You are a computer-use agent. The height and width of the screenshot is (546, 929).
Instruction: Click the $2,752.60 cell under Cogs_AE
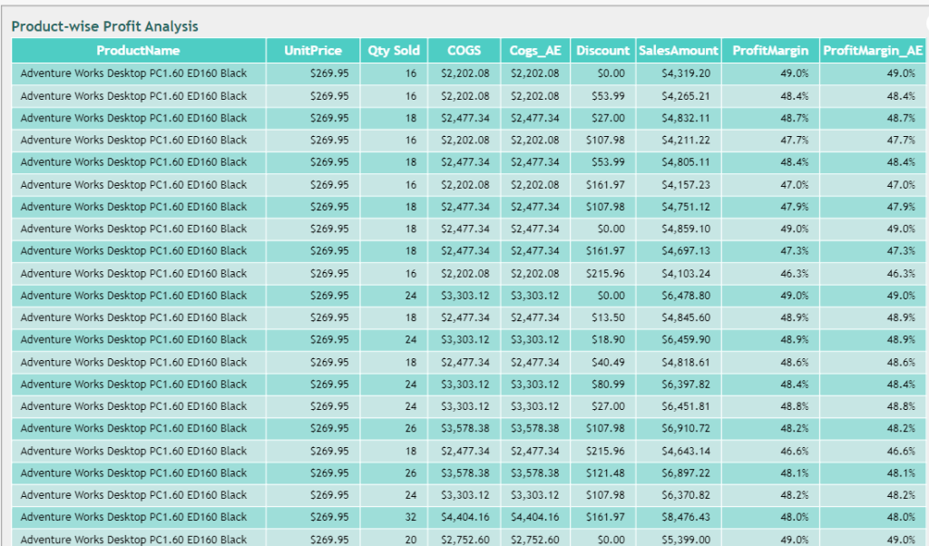click(534, 539)
